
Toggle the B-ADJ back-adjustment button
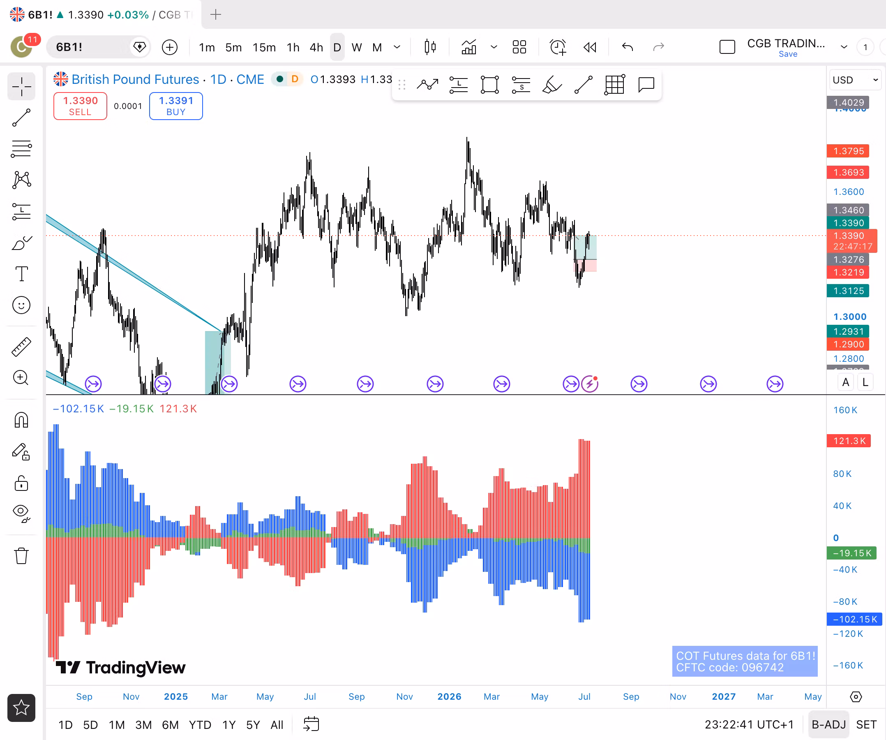pyautogui.click(x=828, y=724)
